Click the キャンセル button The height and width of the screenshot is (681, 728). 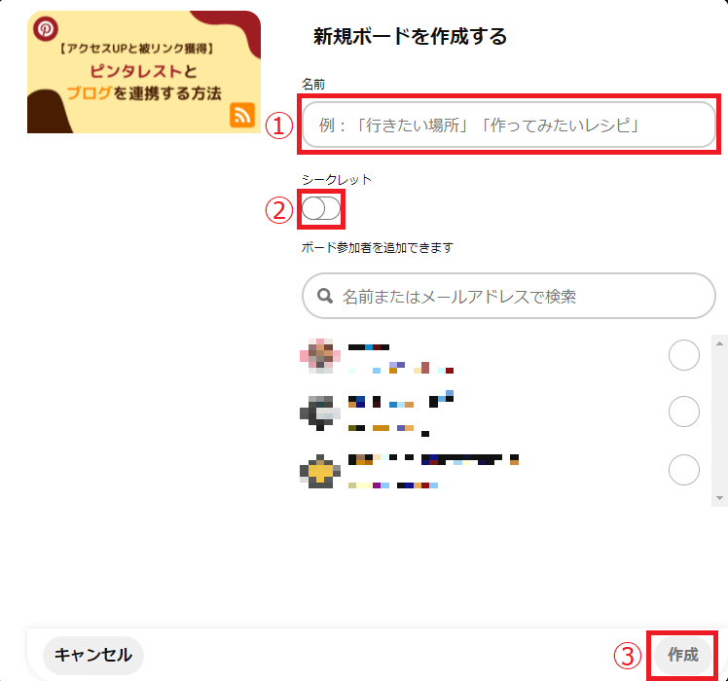point(93,655)
